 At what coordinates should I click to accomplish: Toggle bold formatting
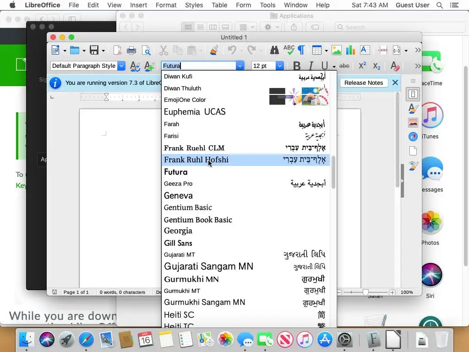point(297,66)
